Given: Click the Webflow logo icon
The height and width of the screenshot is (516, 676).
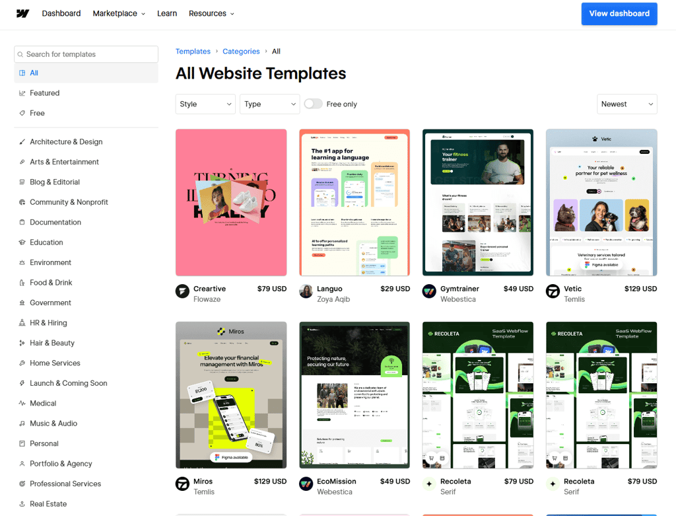Looking at the screenshot, I should pyautogui.click(x=22, y=13).
